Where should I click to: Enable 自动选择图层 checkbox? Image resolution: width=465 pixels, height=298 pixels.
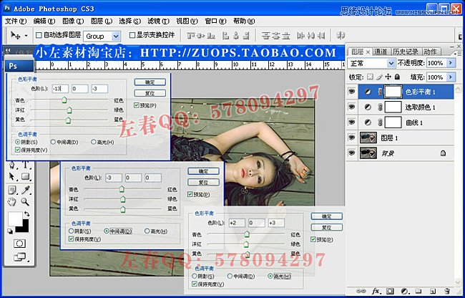tap(39, 35)
